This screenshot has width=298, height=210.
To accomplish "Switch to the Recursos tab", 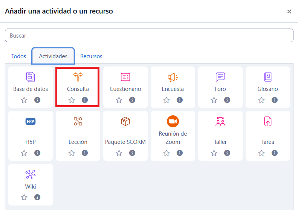I will tap(91, 56).
